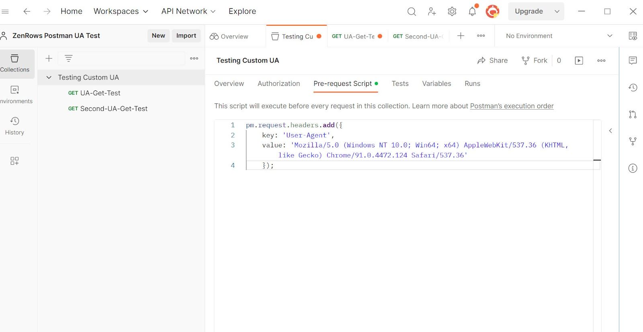Click the collections filter icon
643x332 pixels.
point(69,59)
